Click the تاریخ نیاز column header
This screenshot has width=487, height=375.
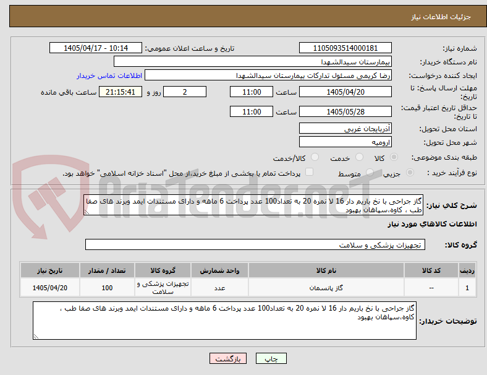(x=50, y=270)
